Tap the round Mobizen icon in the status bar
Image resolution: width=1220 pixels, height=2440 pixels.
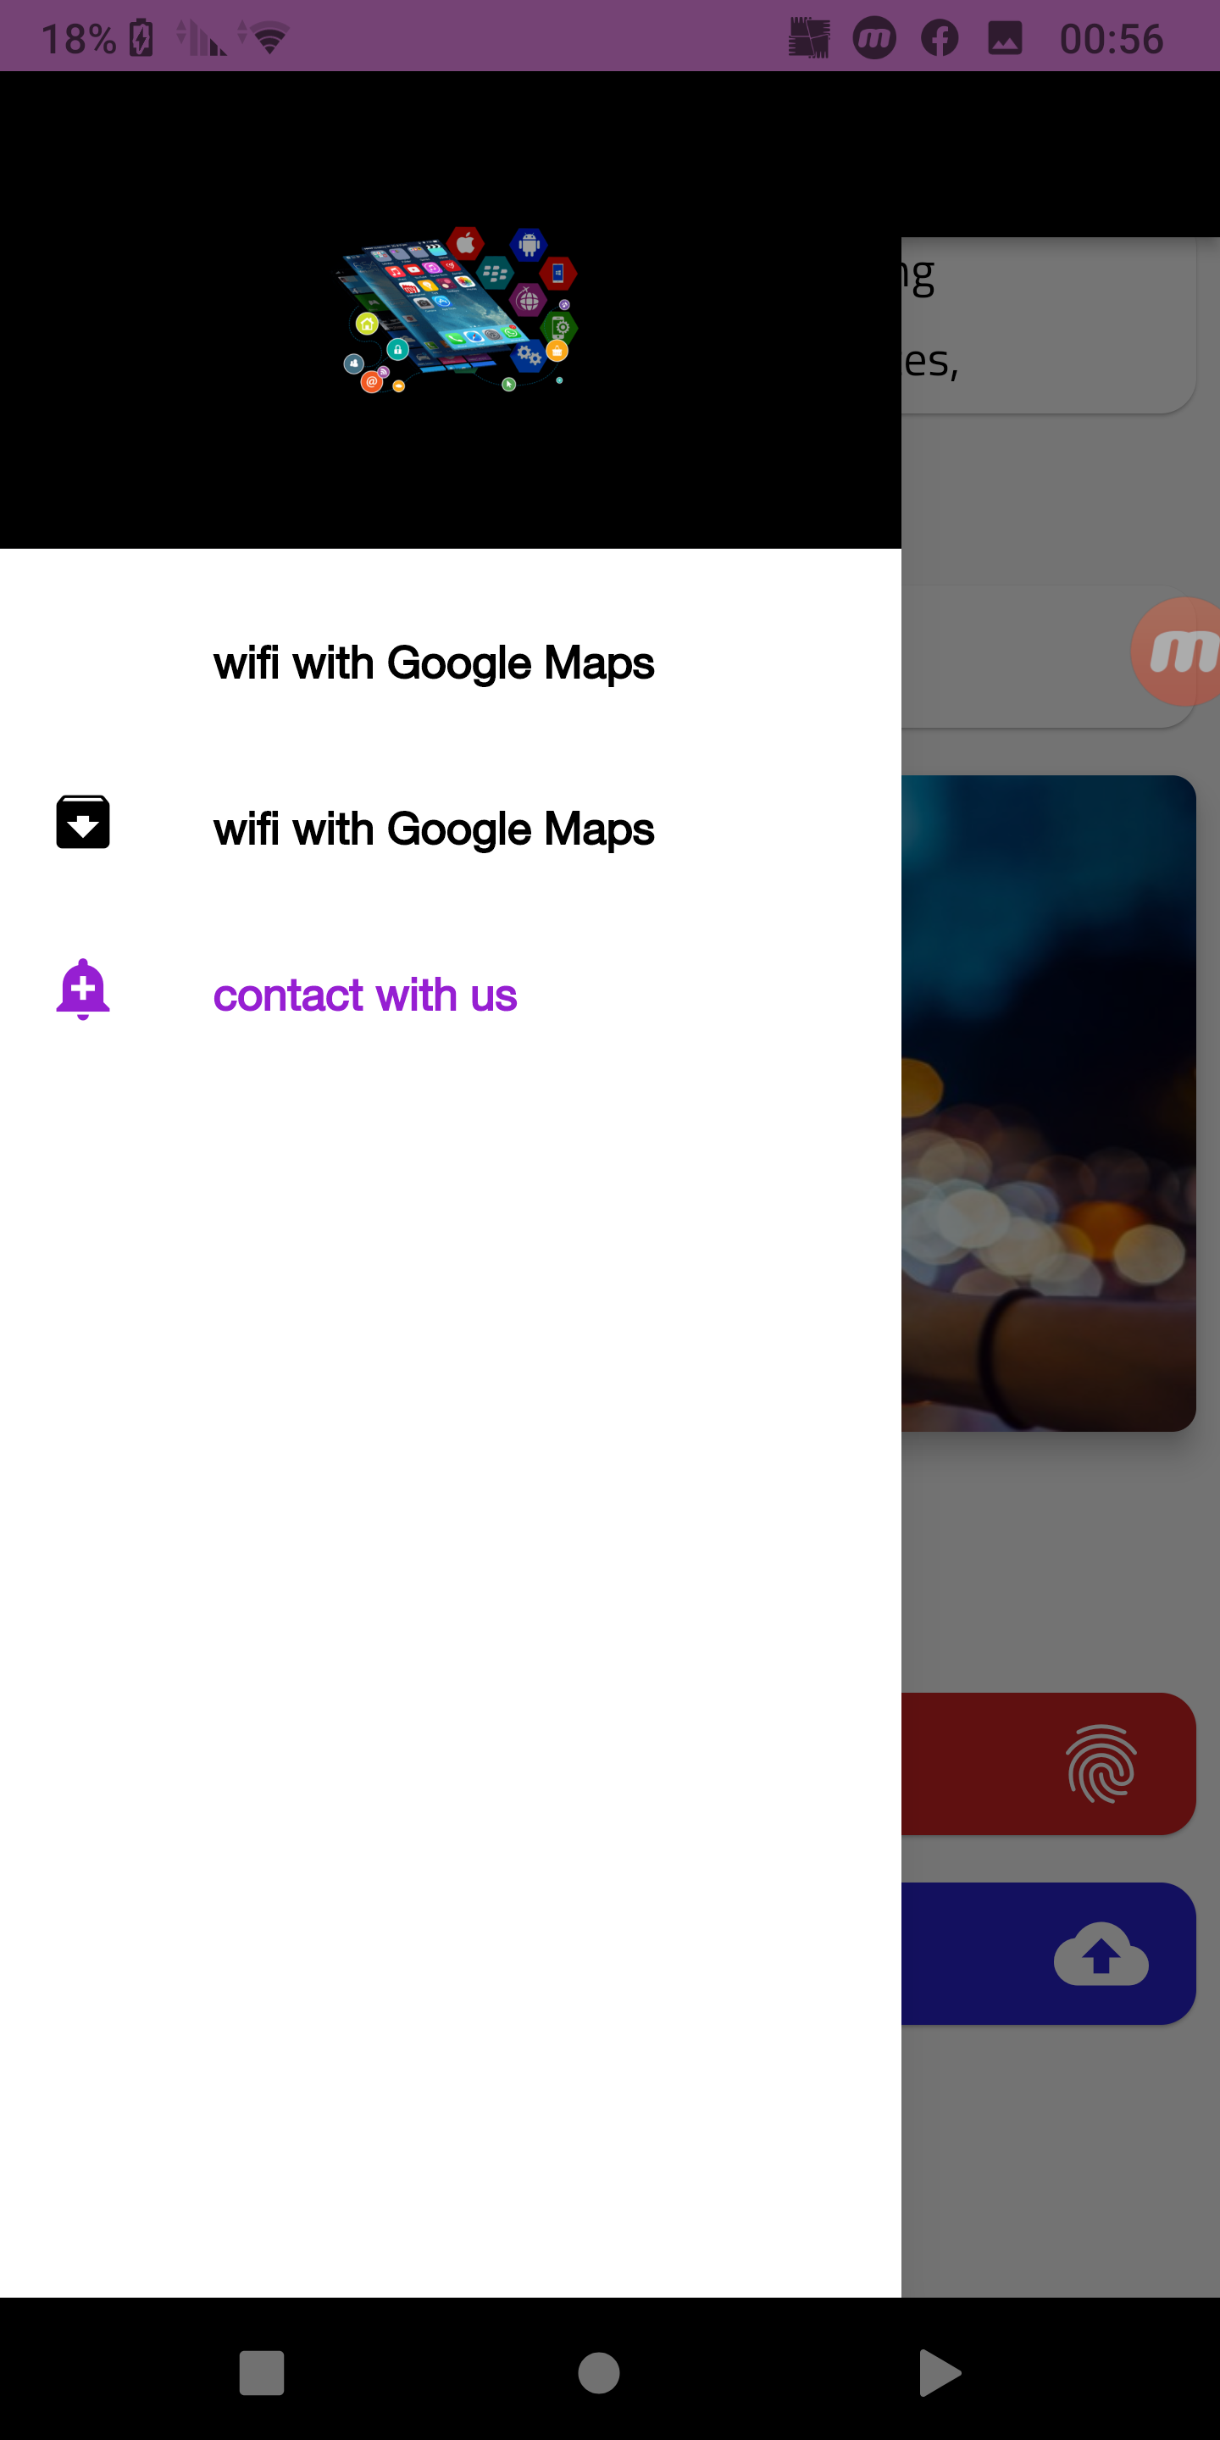point(874,38)
